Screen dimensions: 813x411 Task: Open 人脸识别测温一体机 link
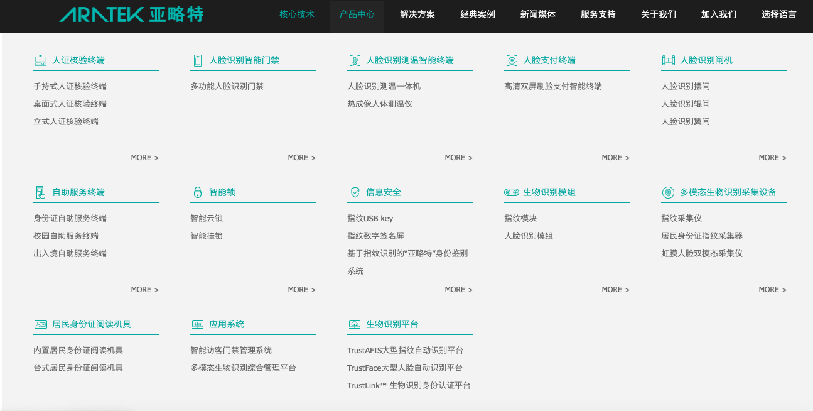(384, 86)
